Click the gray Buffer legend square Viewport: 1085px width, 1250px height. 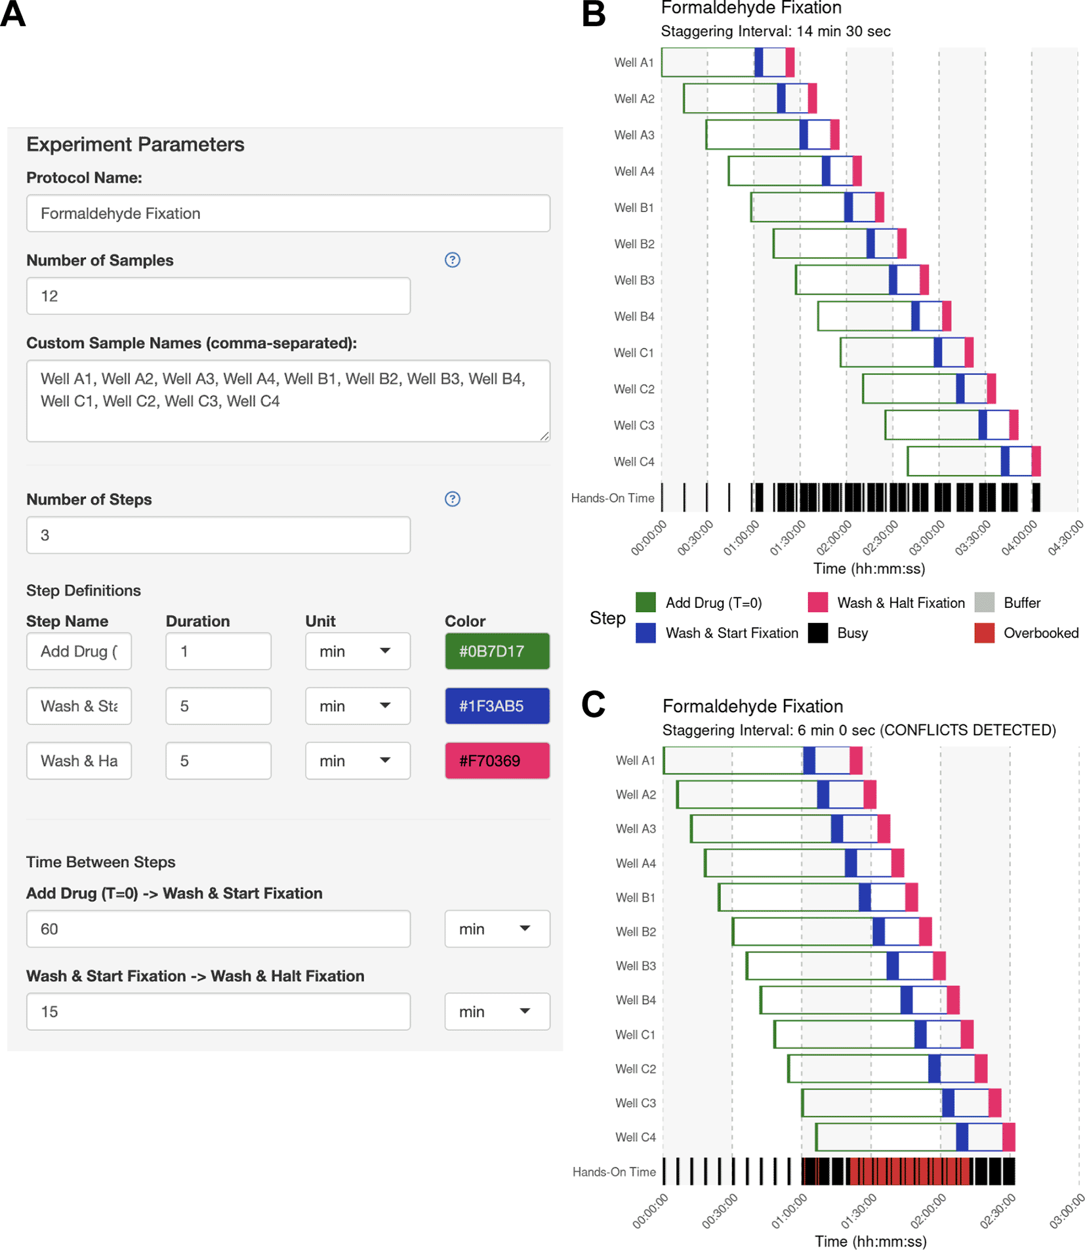click(984, 602)
